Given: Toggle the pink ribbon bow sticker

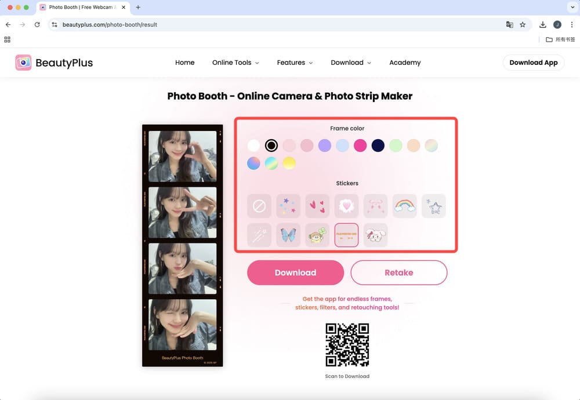Looking at the screenshot, I should [375, 206].
